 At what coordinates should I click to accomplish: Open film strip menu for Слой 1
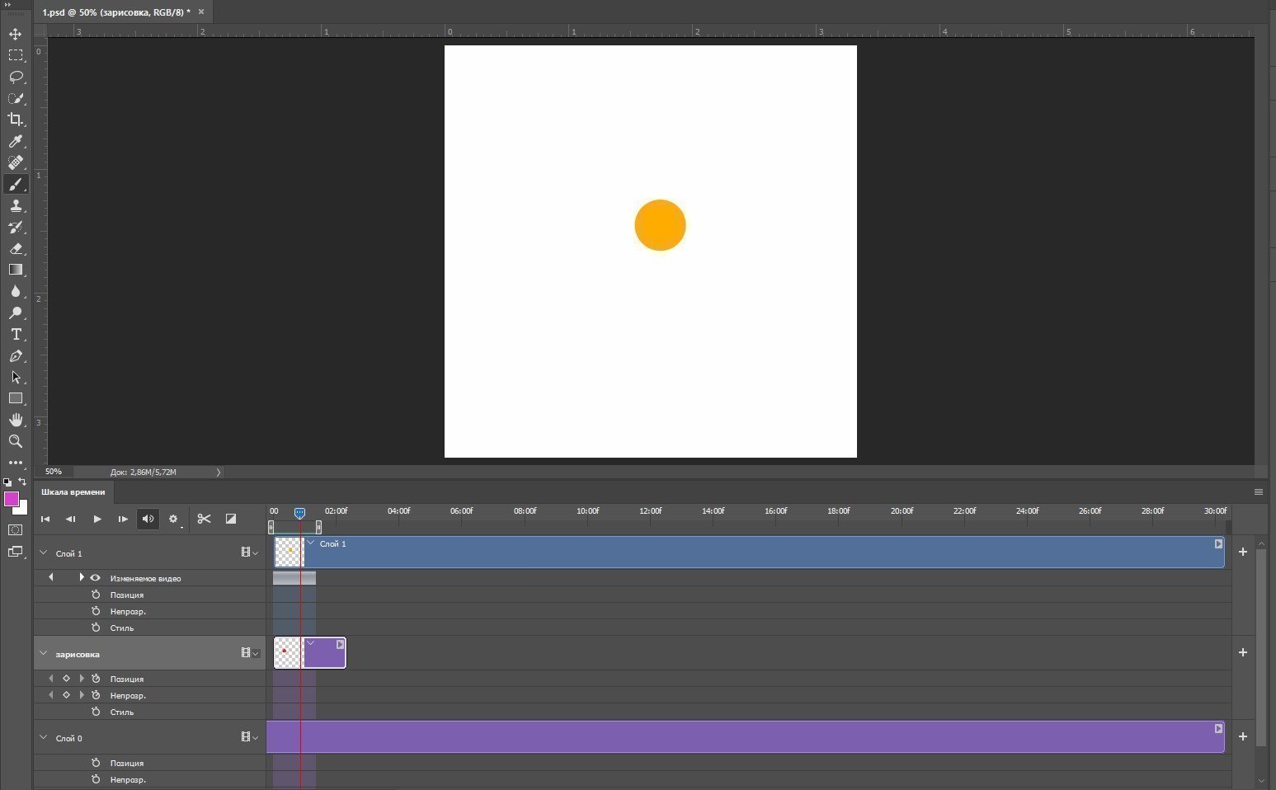point(249,553)
